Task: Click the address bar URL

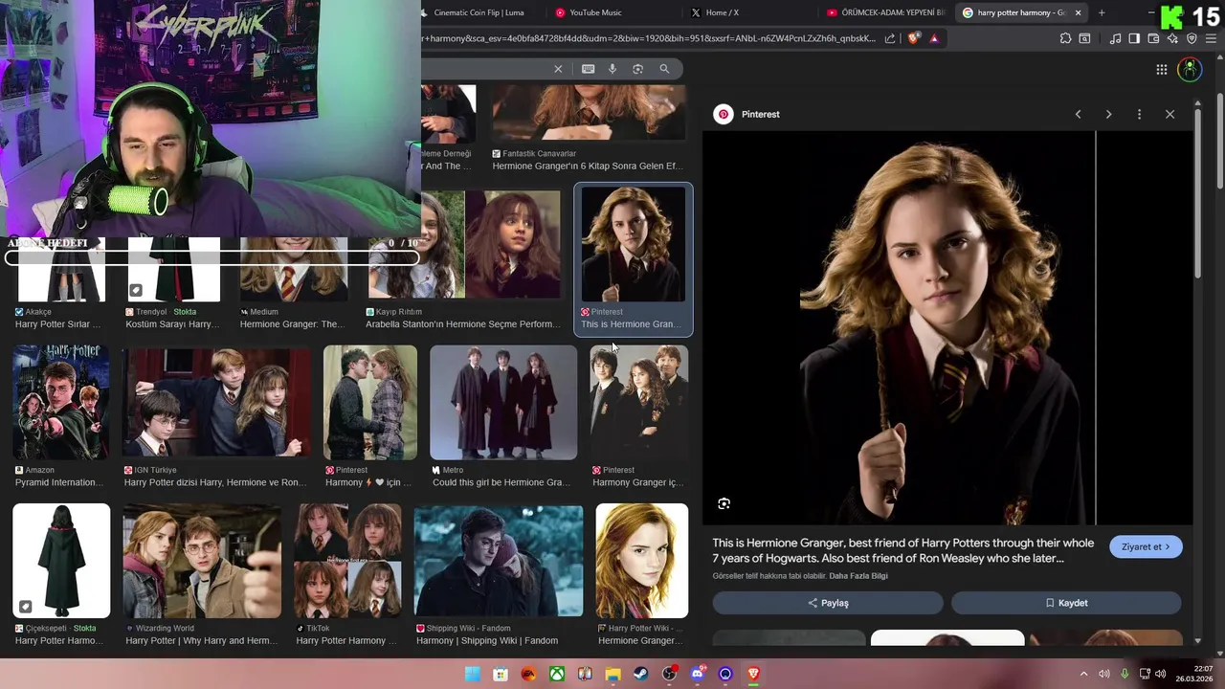Action: click(648, 38)
